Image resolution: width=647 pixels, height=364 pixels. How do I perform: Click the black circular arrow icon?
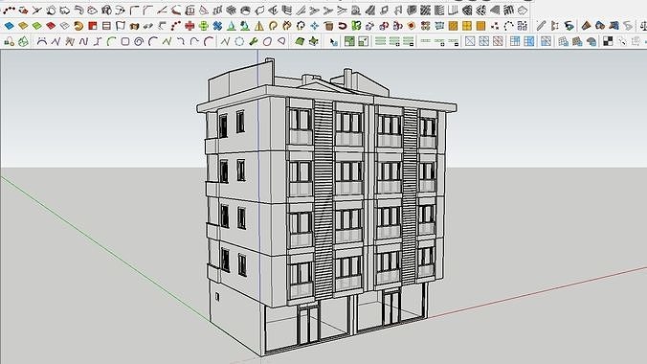pos(301,26)
